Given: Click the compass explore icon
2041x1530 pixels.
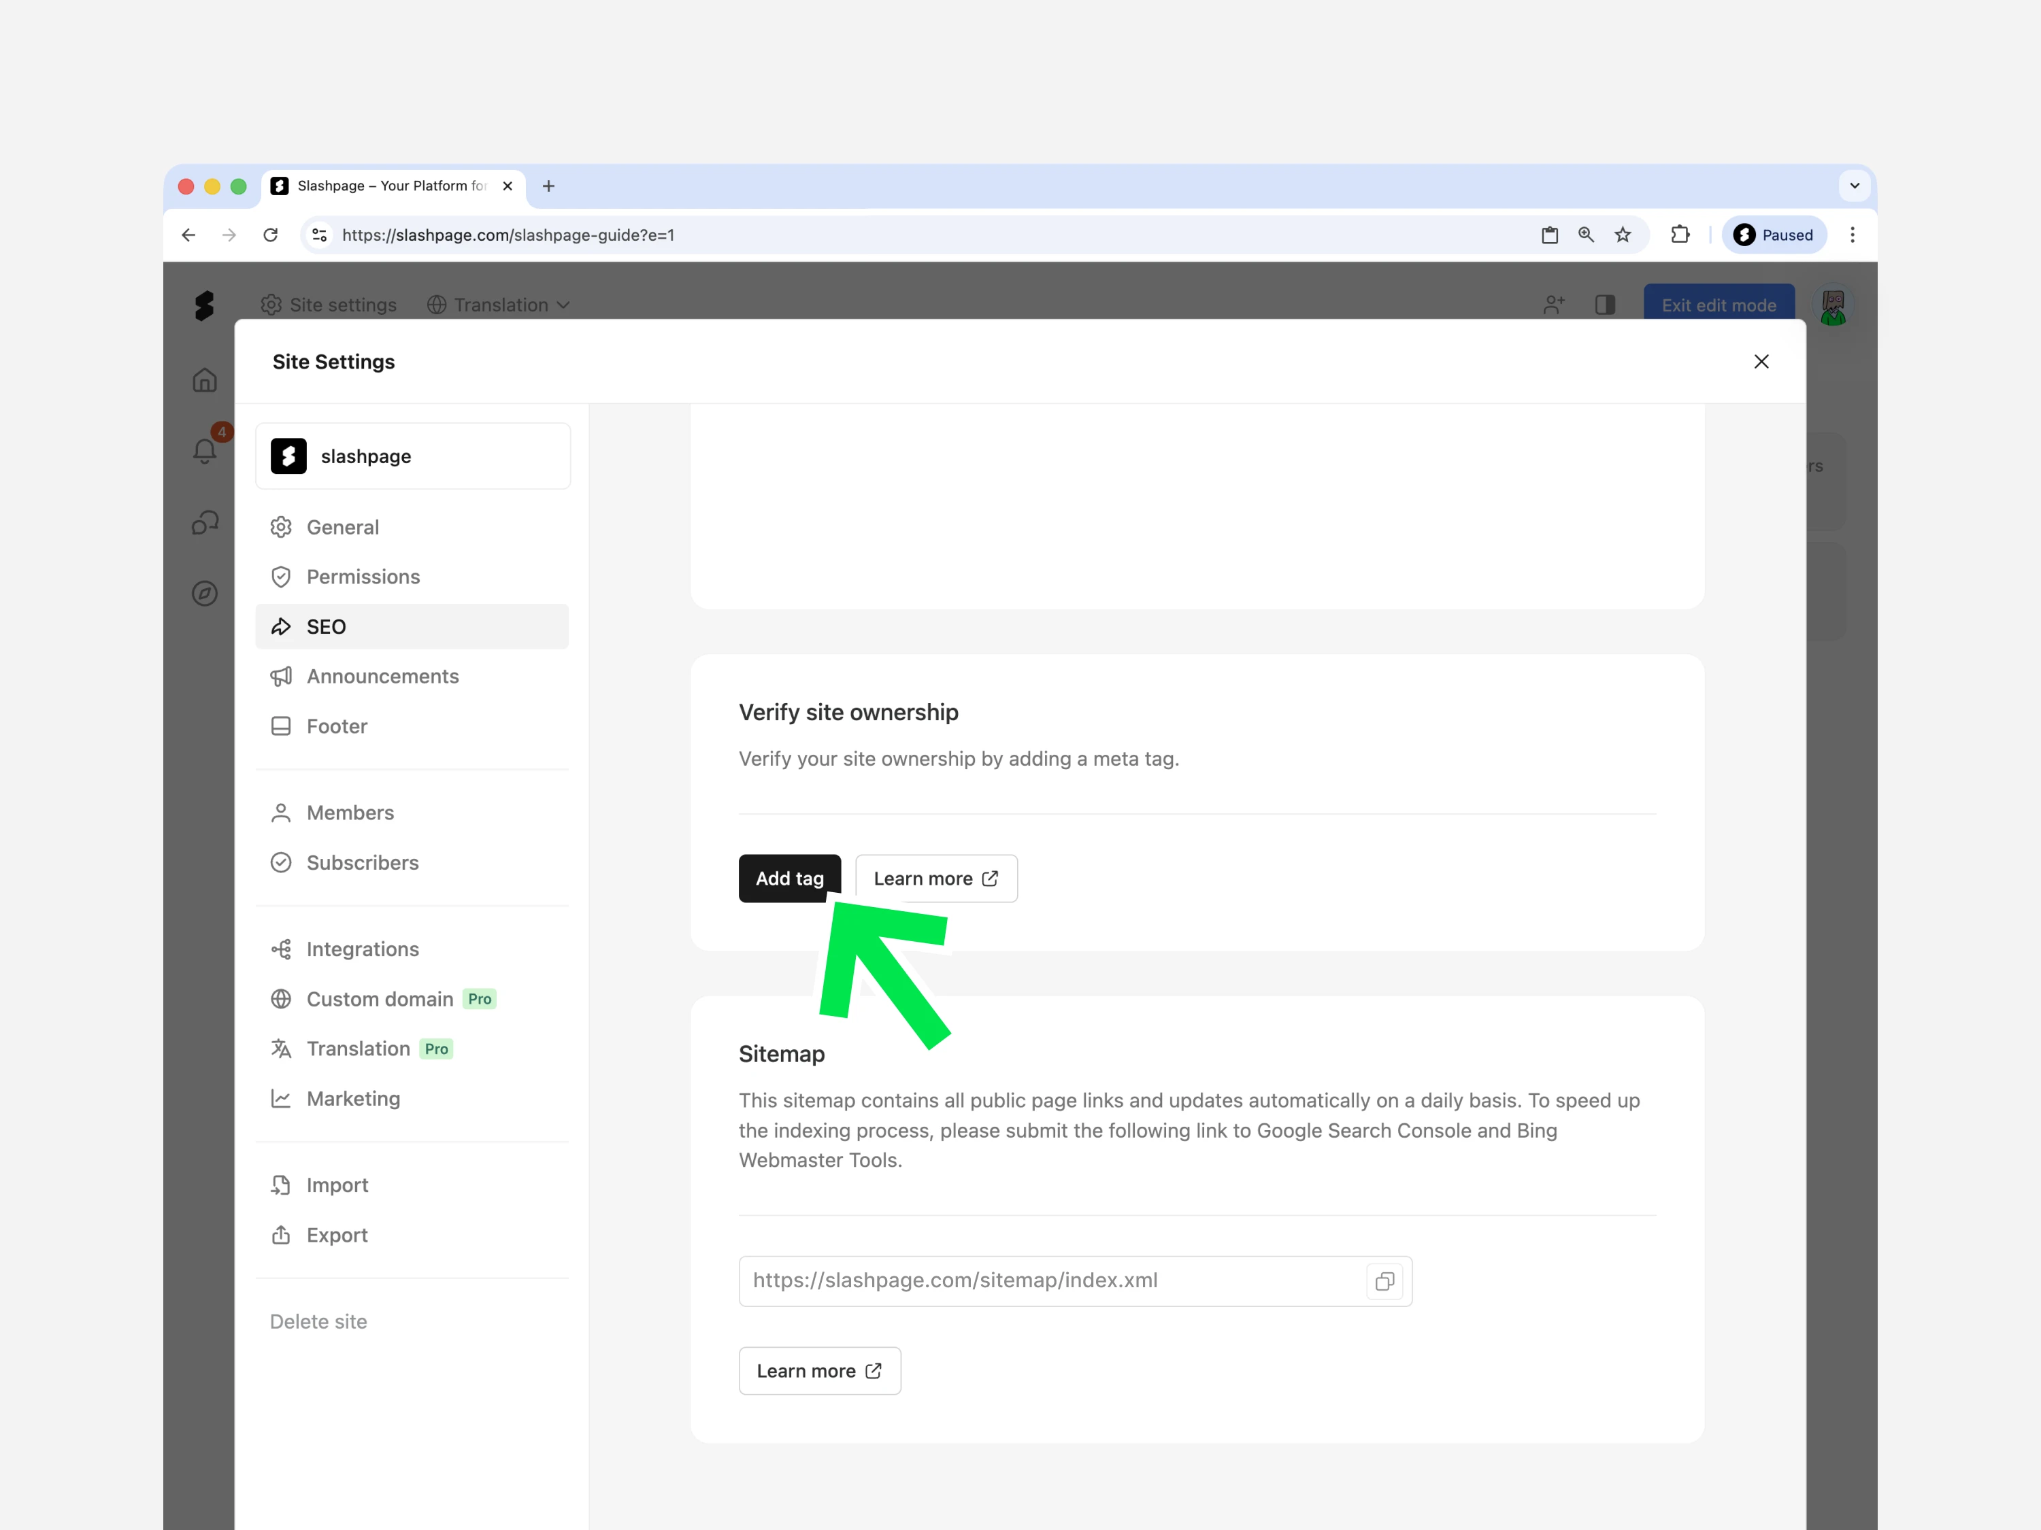Looking at the screenshot, I should (205, 593).
